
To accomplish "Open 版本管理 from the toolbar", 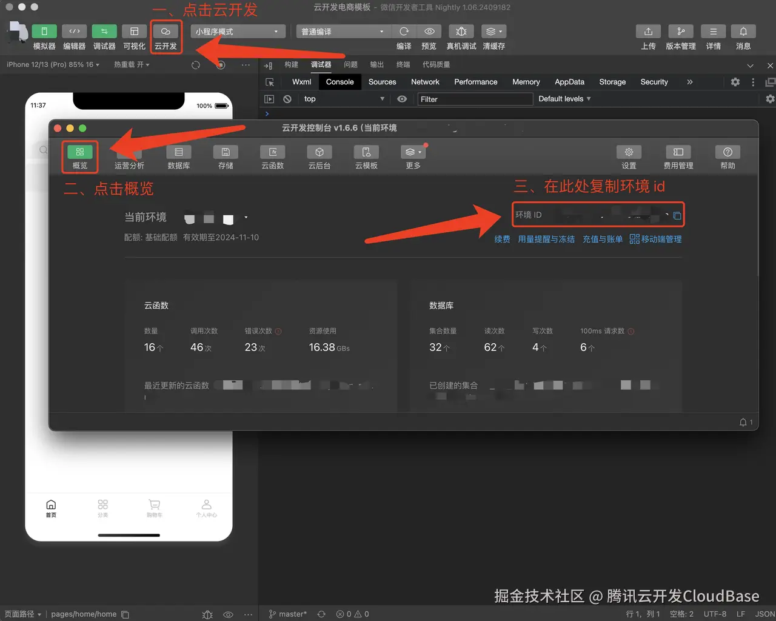I will [x=680, y=36].
